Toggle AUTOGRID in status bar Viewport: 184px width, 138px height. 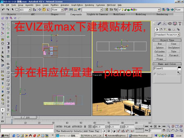pos(77,127)
